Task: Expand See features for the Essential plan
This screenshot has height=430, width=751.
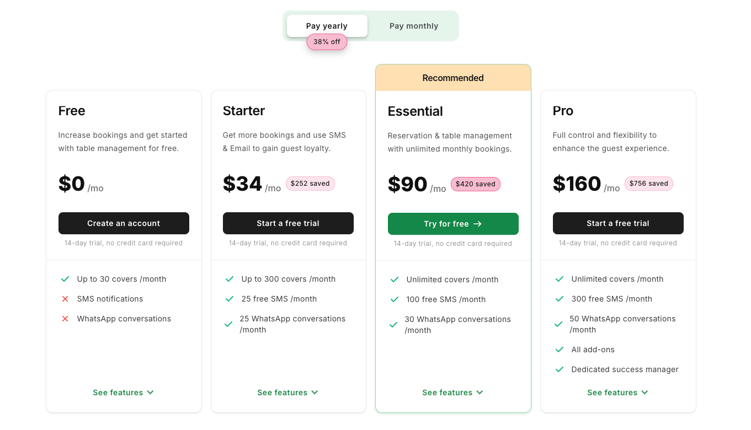Action: [452, 393]
